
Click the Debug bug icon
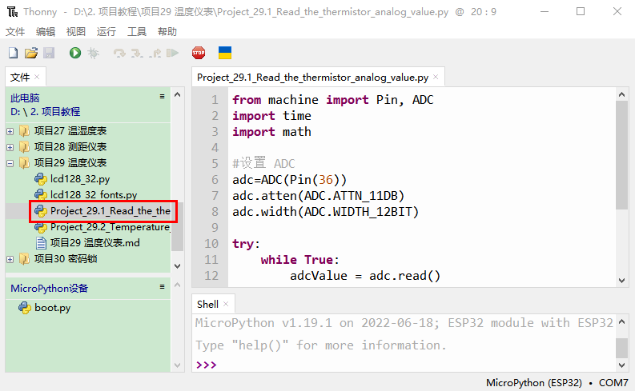tap(94, 53)
